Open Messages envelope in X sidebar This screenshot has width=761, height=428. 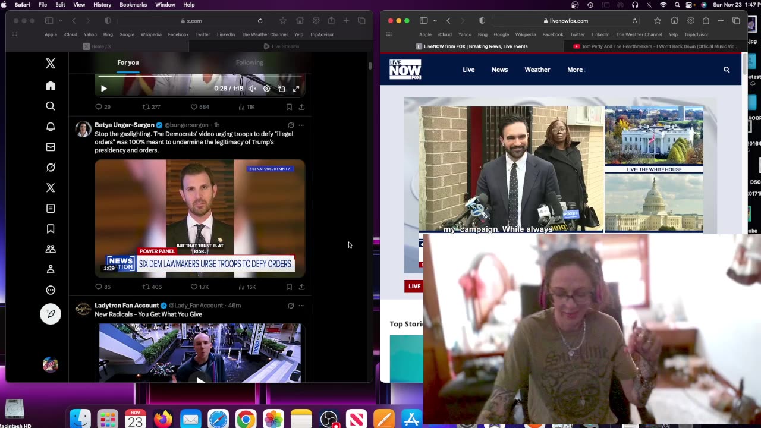(51, 147)
